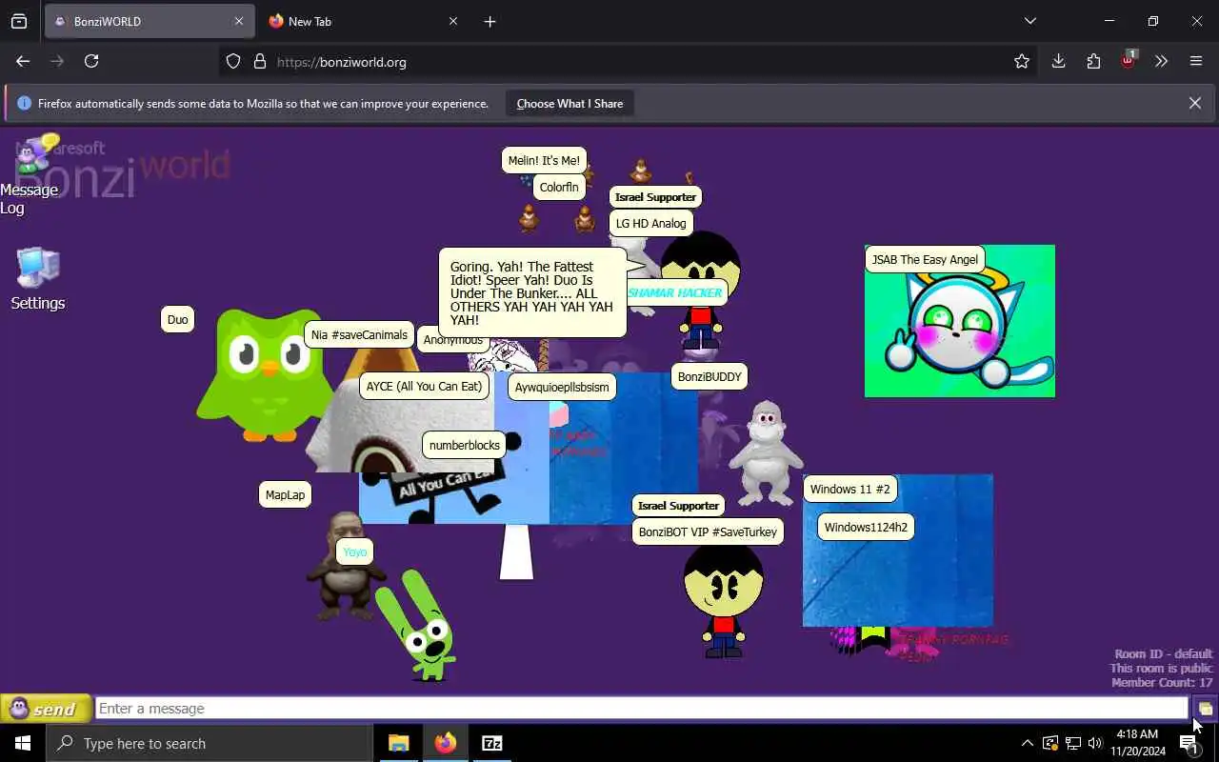
Task: Open File Explorer from taskbar
Action: 399,743
